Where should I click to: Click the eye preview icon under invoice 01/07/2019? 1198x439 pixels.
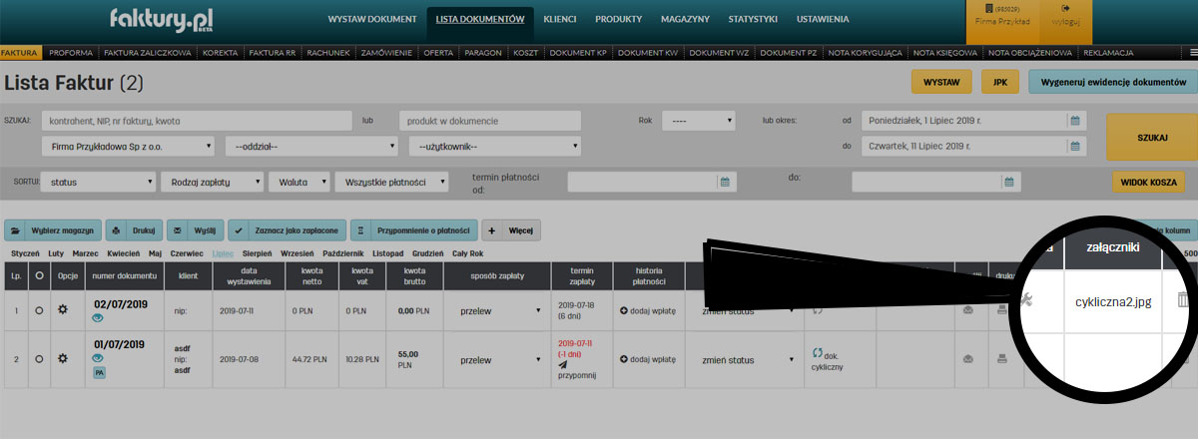(x=99, y=358)
